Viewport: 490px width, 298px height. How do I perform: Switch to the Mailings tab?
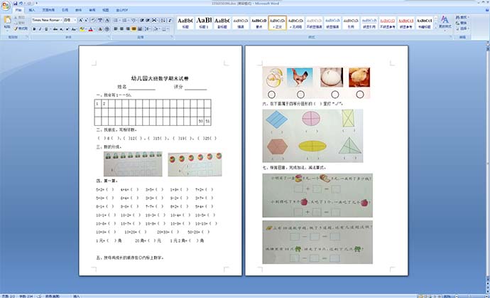point(78,11)
